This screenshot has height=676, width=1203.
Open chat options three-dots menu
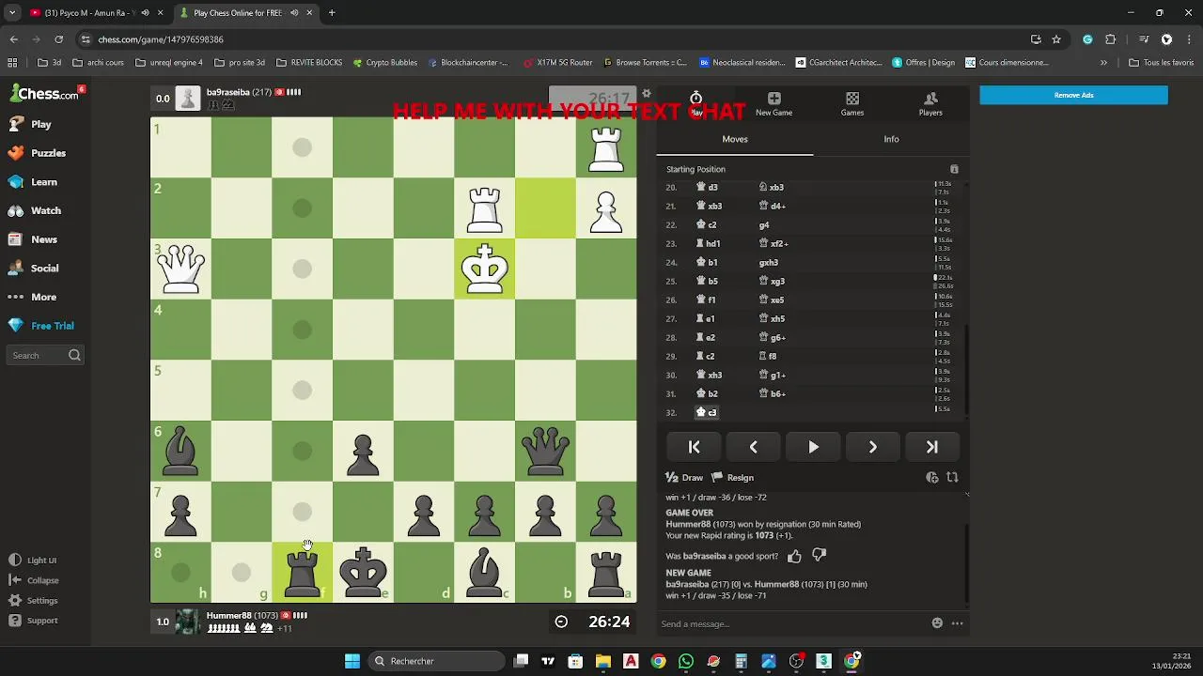(957, 623)
